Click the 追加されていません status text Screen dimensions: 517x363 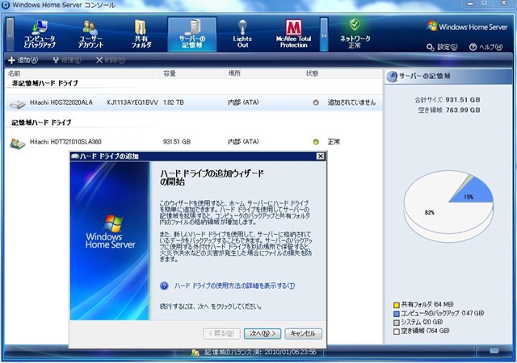[351, 102]
